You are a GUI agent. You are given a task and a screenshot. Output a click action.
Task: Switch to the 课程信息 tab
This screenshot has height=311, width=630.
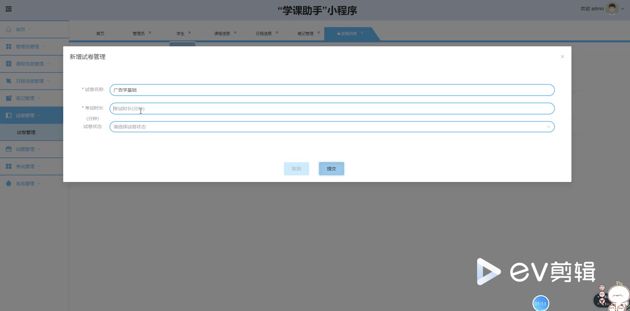222,33
